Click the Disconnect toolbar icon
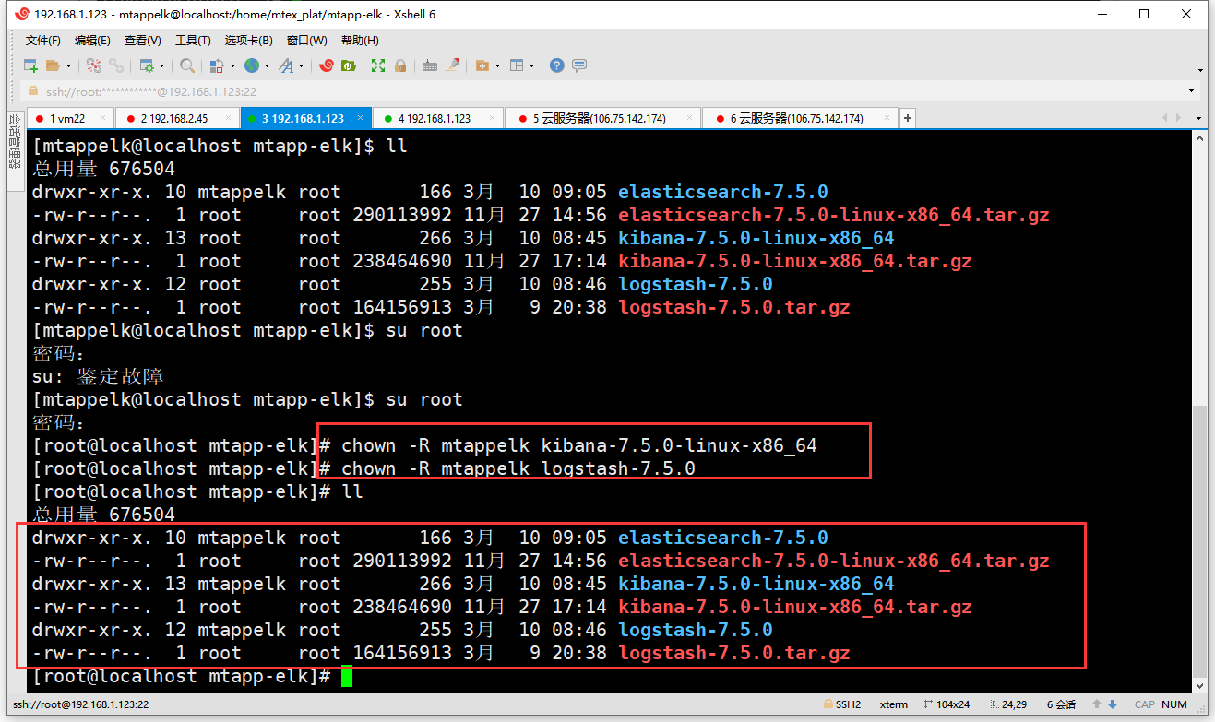The width and height of the screenshot is (1215, 722). (94, 65)
